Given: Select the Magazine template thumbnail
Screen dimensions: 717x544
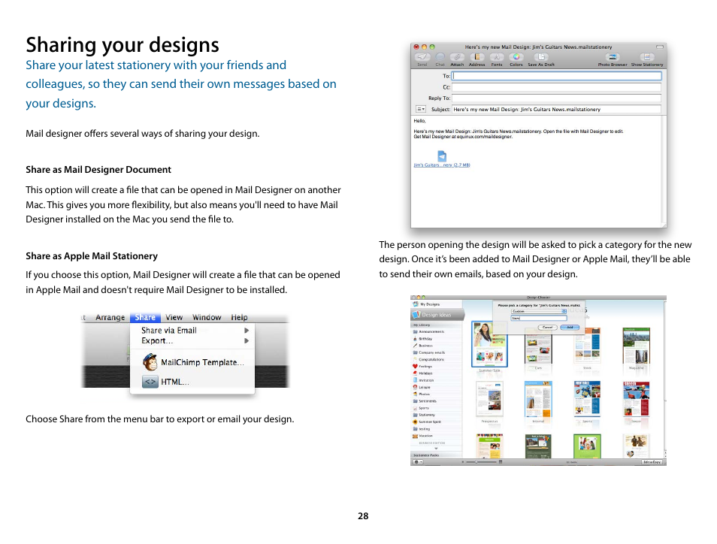Looking at the screenshot, I should click(636, 346).
